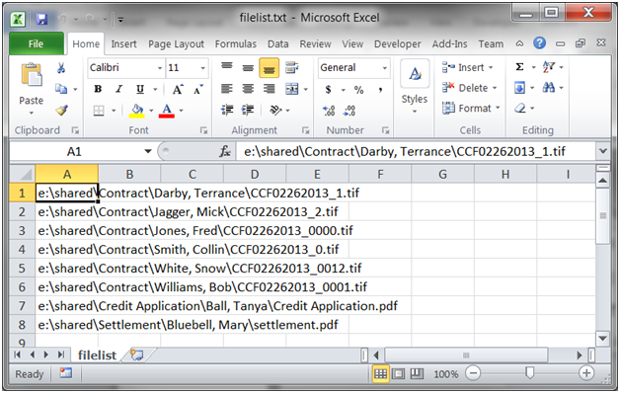Open Alignment dialog launcher
Image resolution: width=620 pixels, height=393 pixels.
click(x=306, y=130)
